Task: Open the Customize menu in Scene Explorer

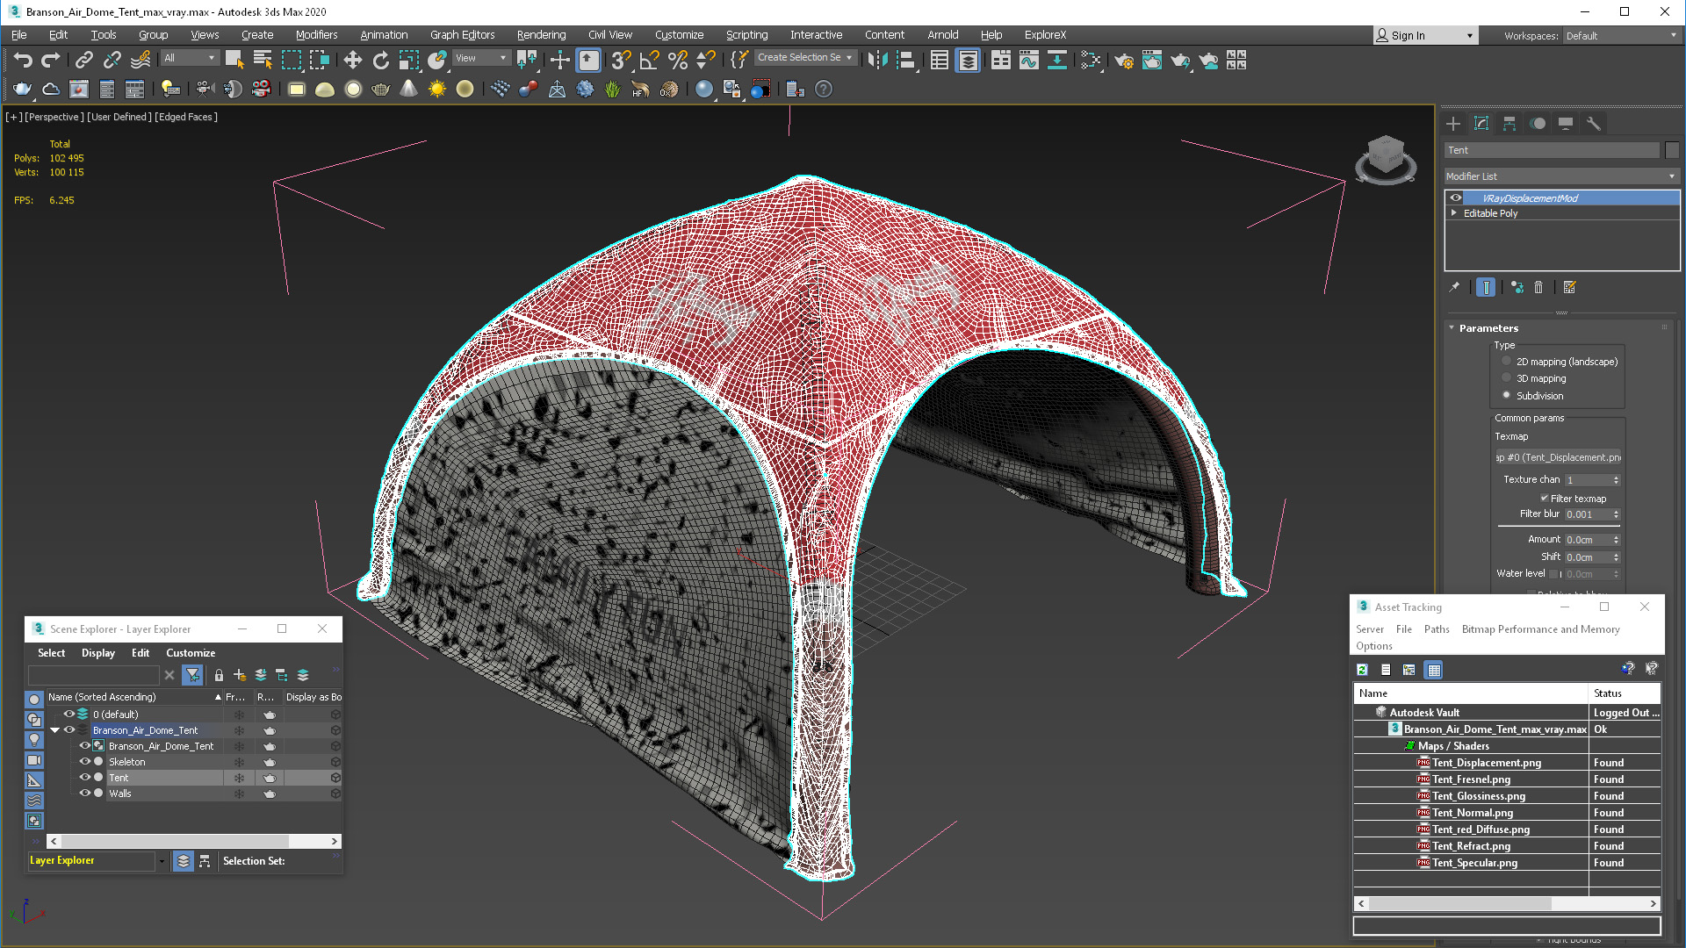Action: (191, 653)
